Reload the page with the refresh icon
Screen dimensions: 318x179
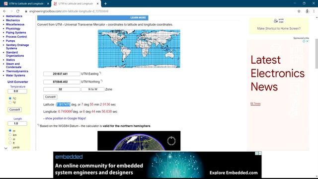pos(18,11)
